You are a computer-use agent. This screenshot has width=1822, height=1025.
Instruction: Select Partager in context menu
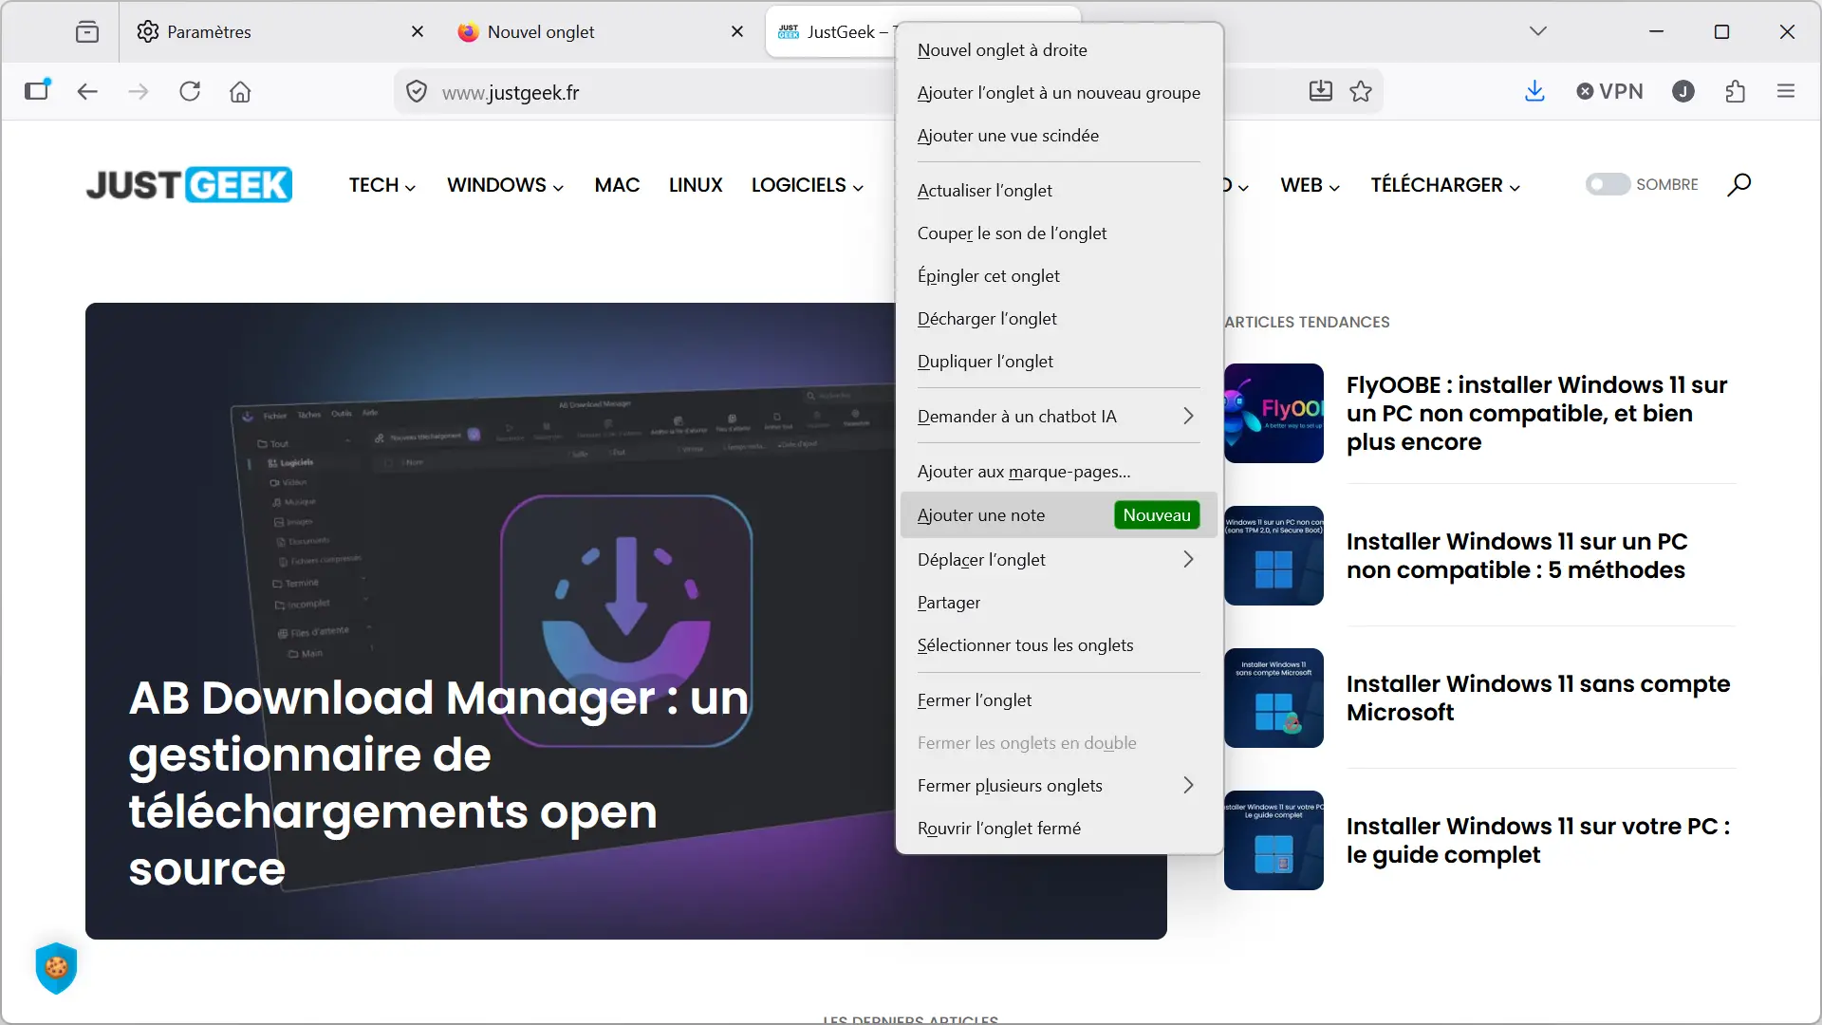[1058, 602]
